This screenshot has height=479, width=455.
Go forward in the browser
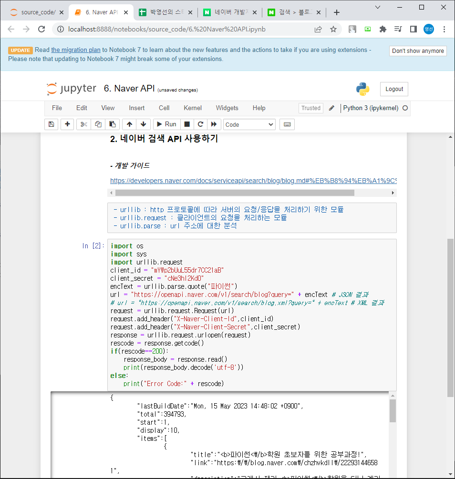[26, 30]
